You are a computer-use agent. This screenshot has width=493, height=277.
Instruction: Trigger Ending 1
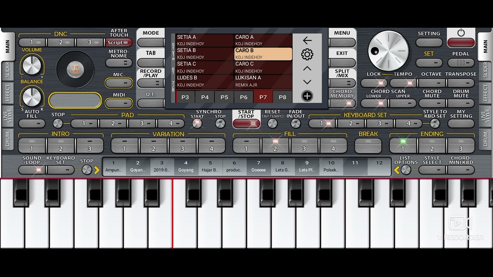[x=403, y=146]
